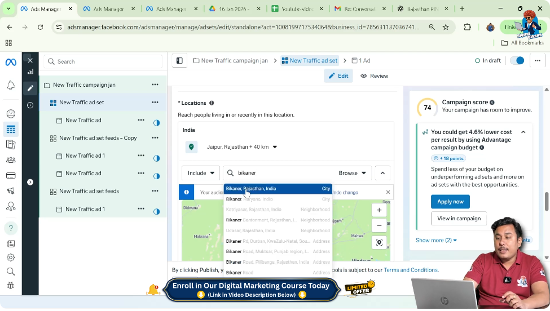Collapse the location search panel chevron
The height and width of the screenshot is (311, 550).
(x=382, y=173)
